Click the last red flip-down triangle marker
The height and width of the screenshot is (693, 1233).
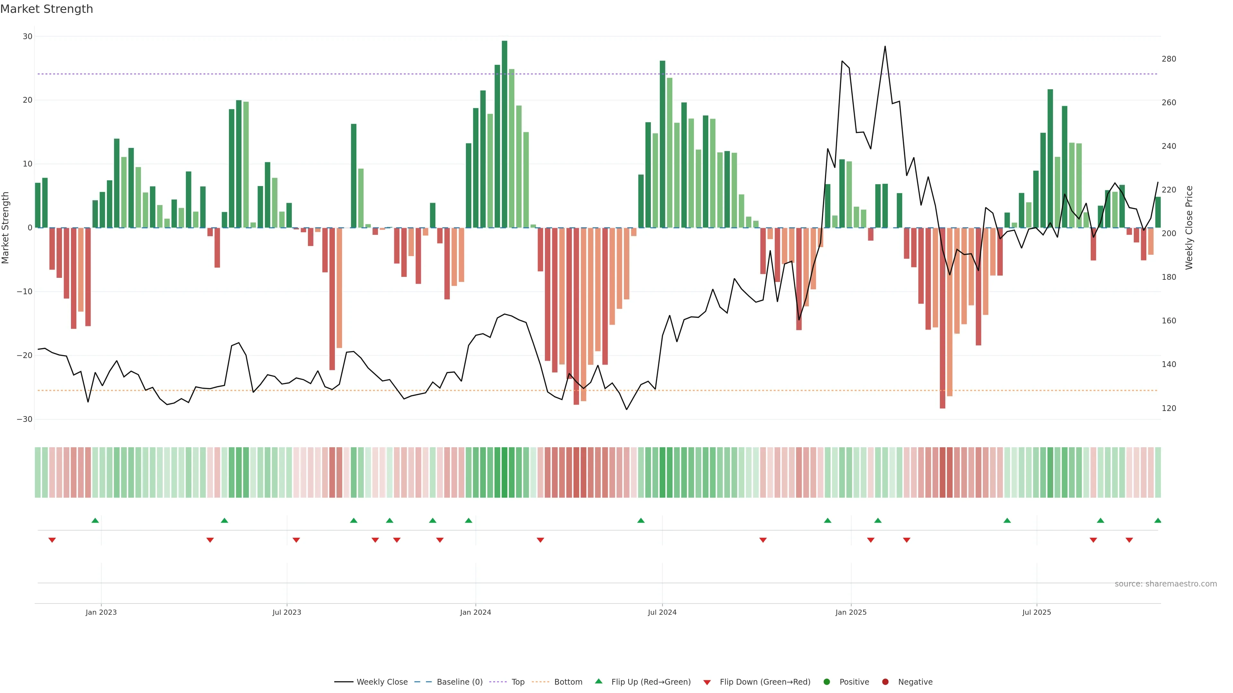(1129, 540)
